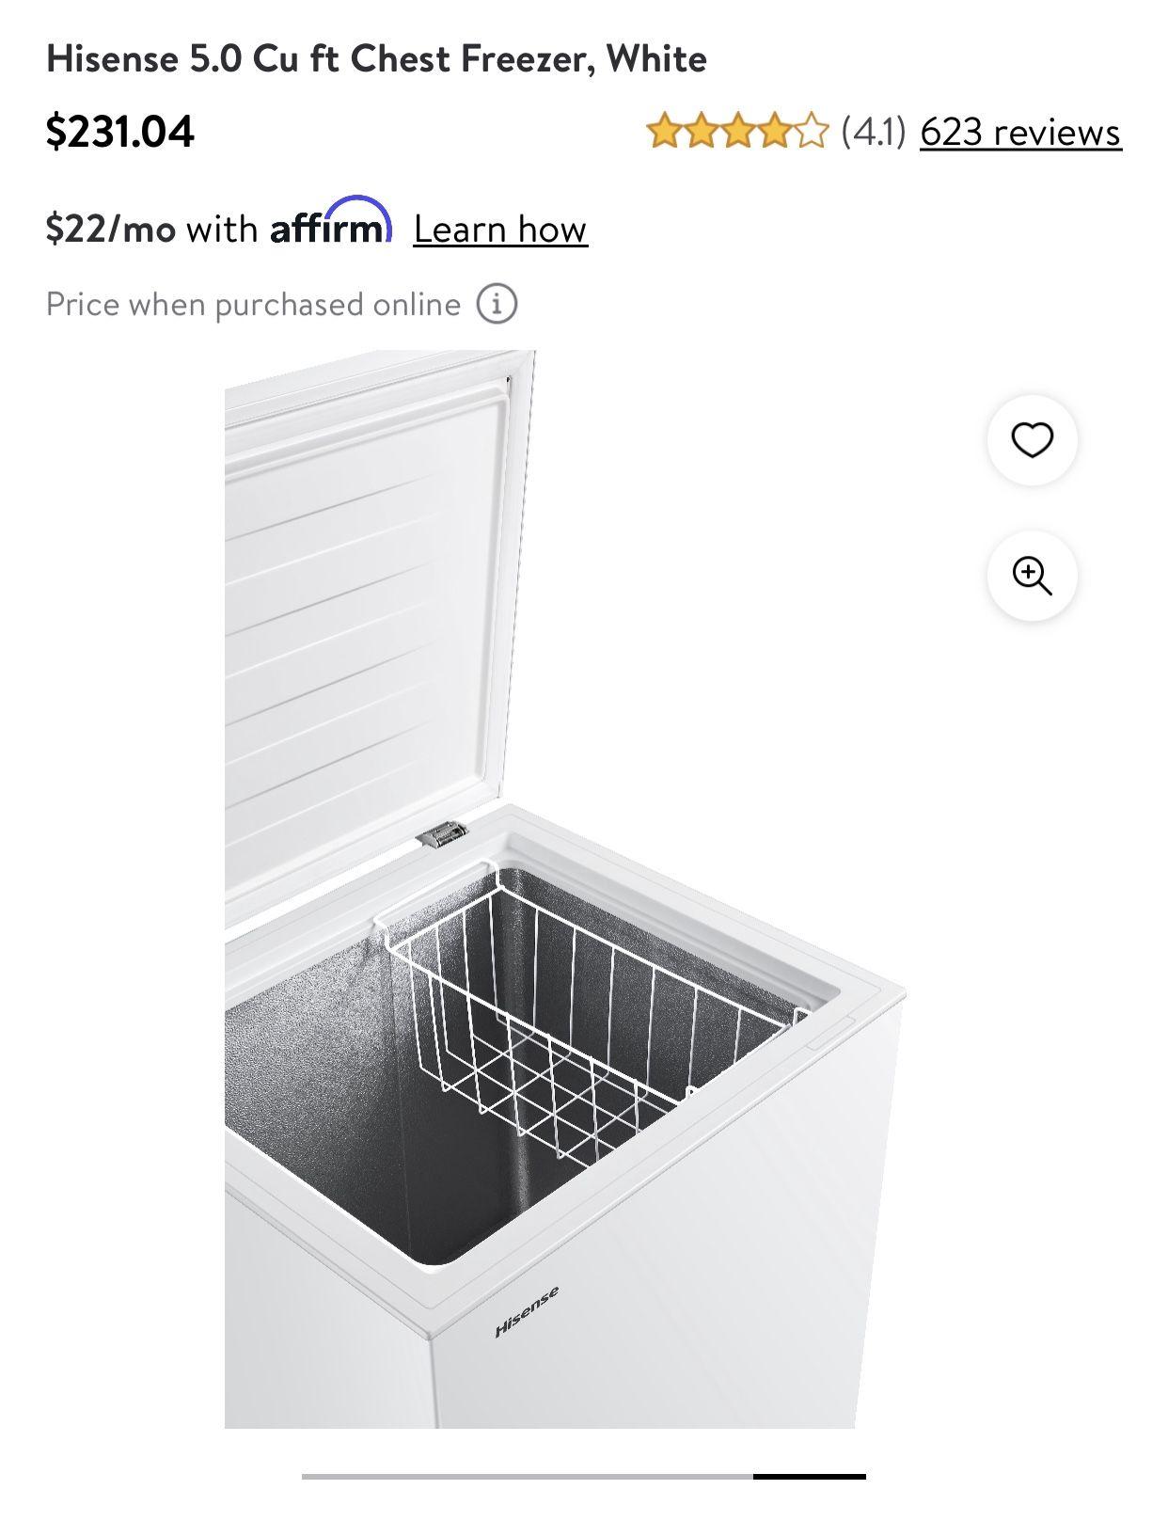Tap the empty fifth rating star

[812, 132]
